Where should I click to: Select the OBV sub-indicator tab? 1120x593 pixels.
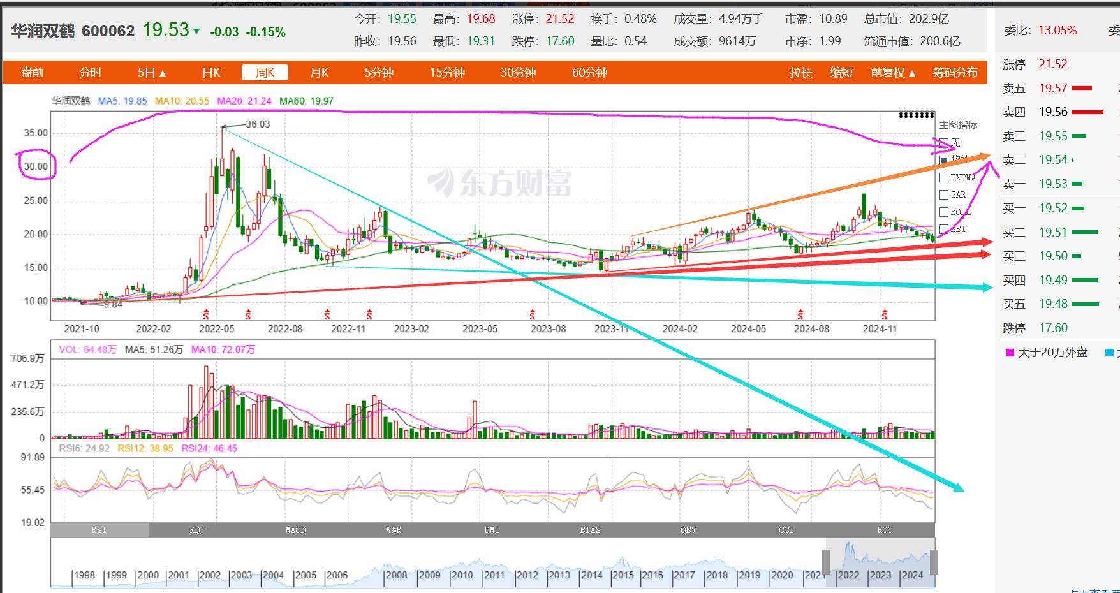click(689, 530)
